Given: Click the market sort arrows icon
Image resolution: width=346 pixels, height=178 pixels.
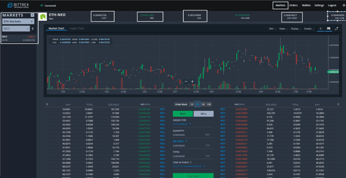Looking at the screenshot, I should pyautogui.click(x=33, y=28).
